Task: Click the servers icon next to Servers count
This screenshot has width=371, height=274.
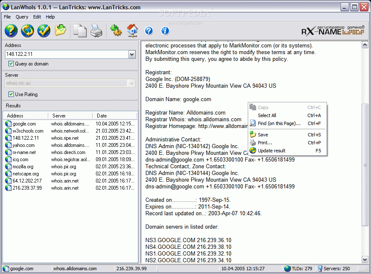Action: tap(320, 269)
